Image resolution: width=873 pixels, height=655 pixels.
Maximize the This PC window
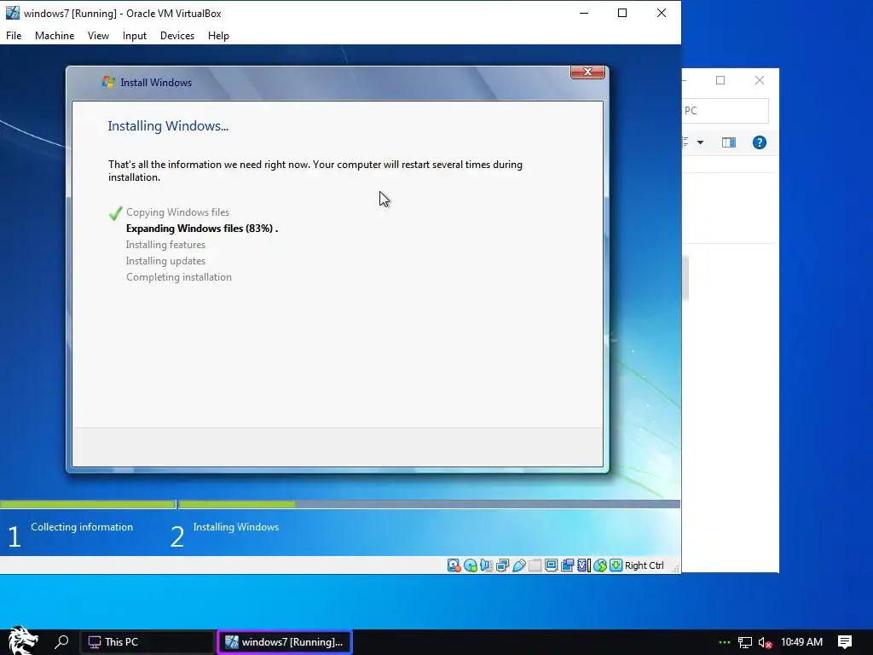(x=720, y=80)
